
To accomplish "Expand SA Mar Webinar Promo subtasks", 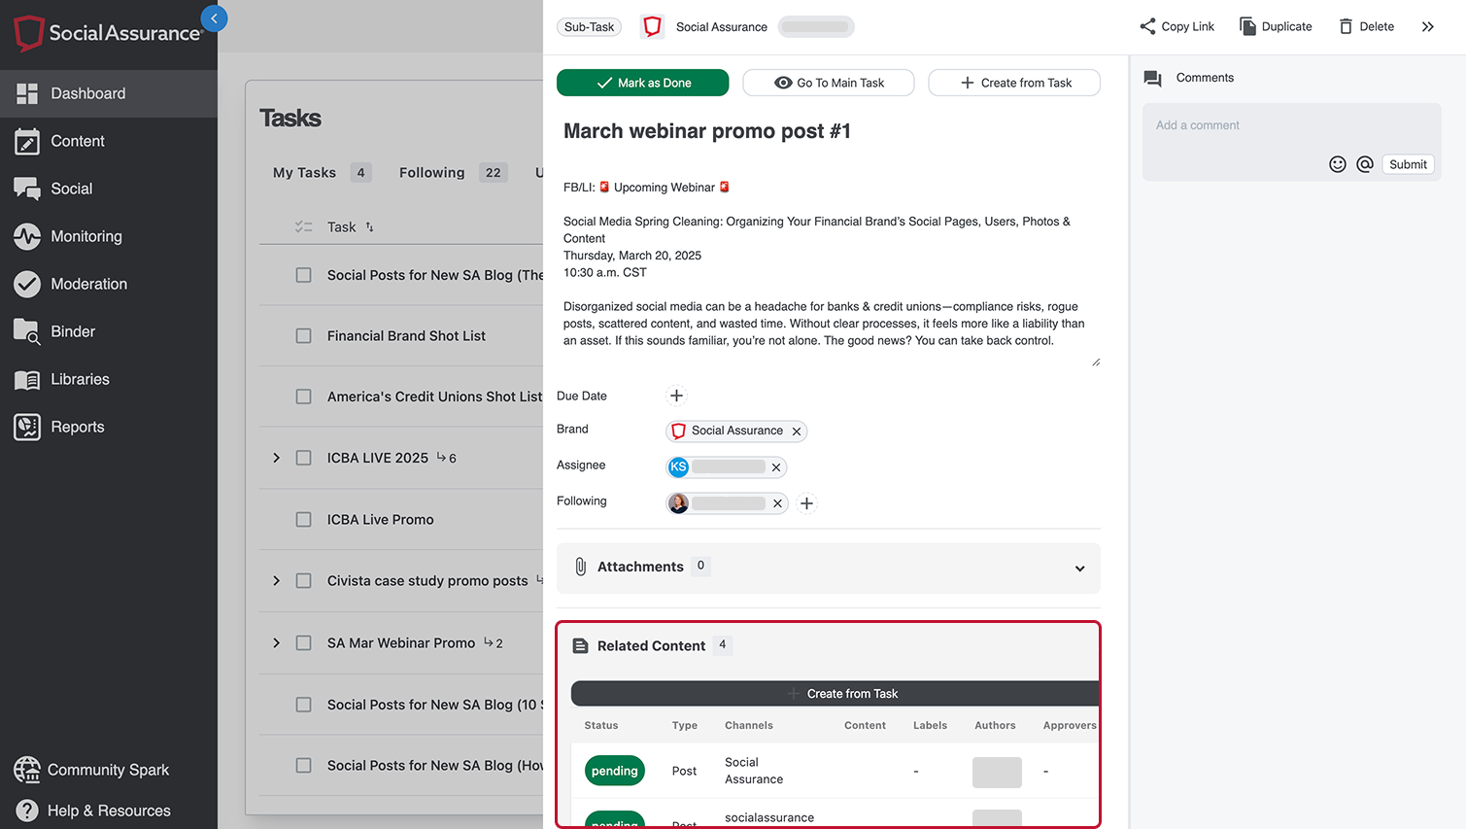I will pyautogui.click(x=277, y=643).
